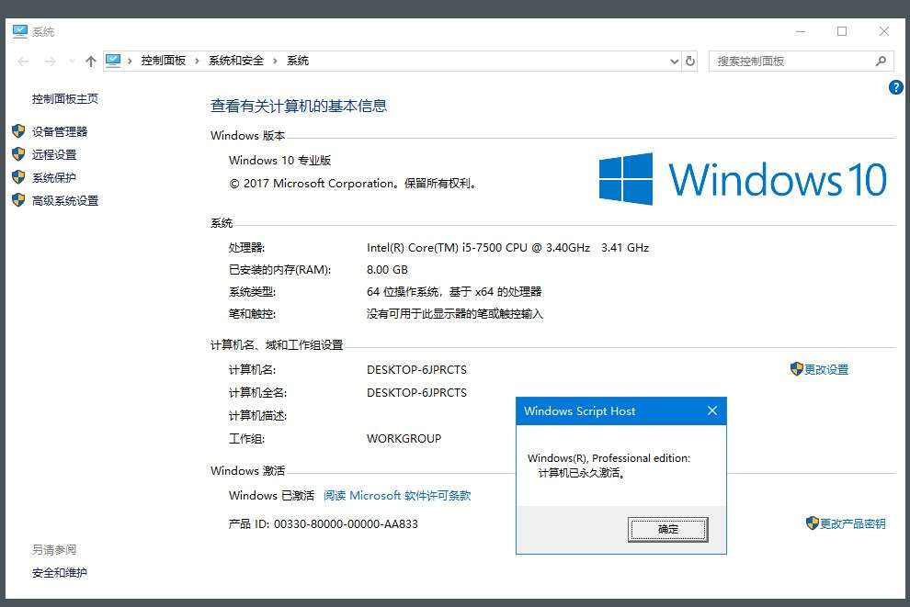Go to 控制面板主页
The image size is (910, 607).
[x=65, y=98]
